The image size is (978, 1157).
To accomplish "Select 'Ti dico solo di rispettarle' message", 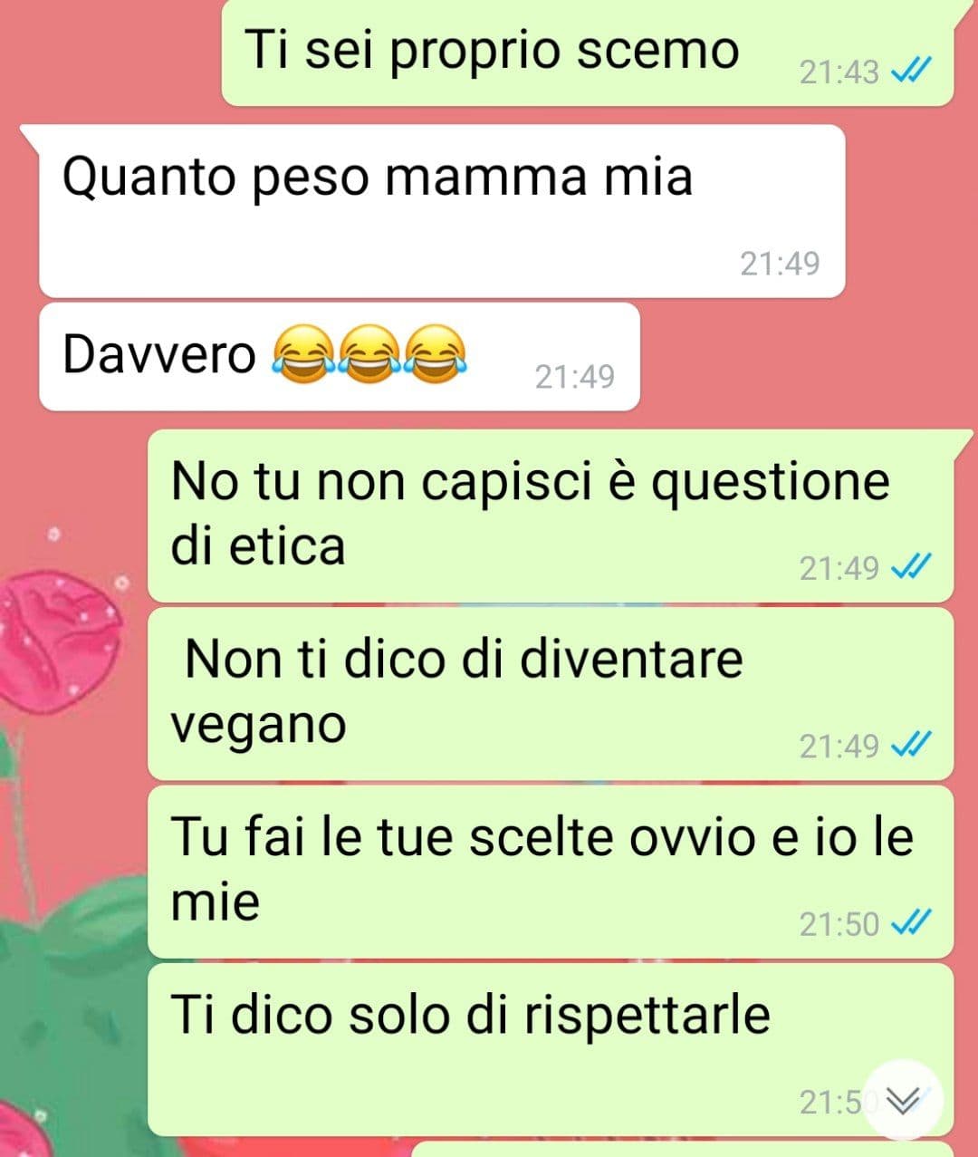I will [551, 1050].
